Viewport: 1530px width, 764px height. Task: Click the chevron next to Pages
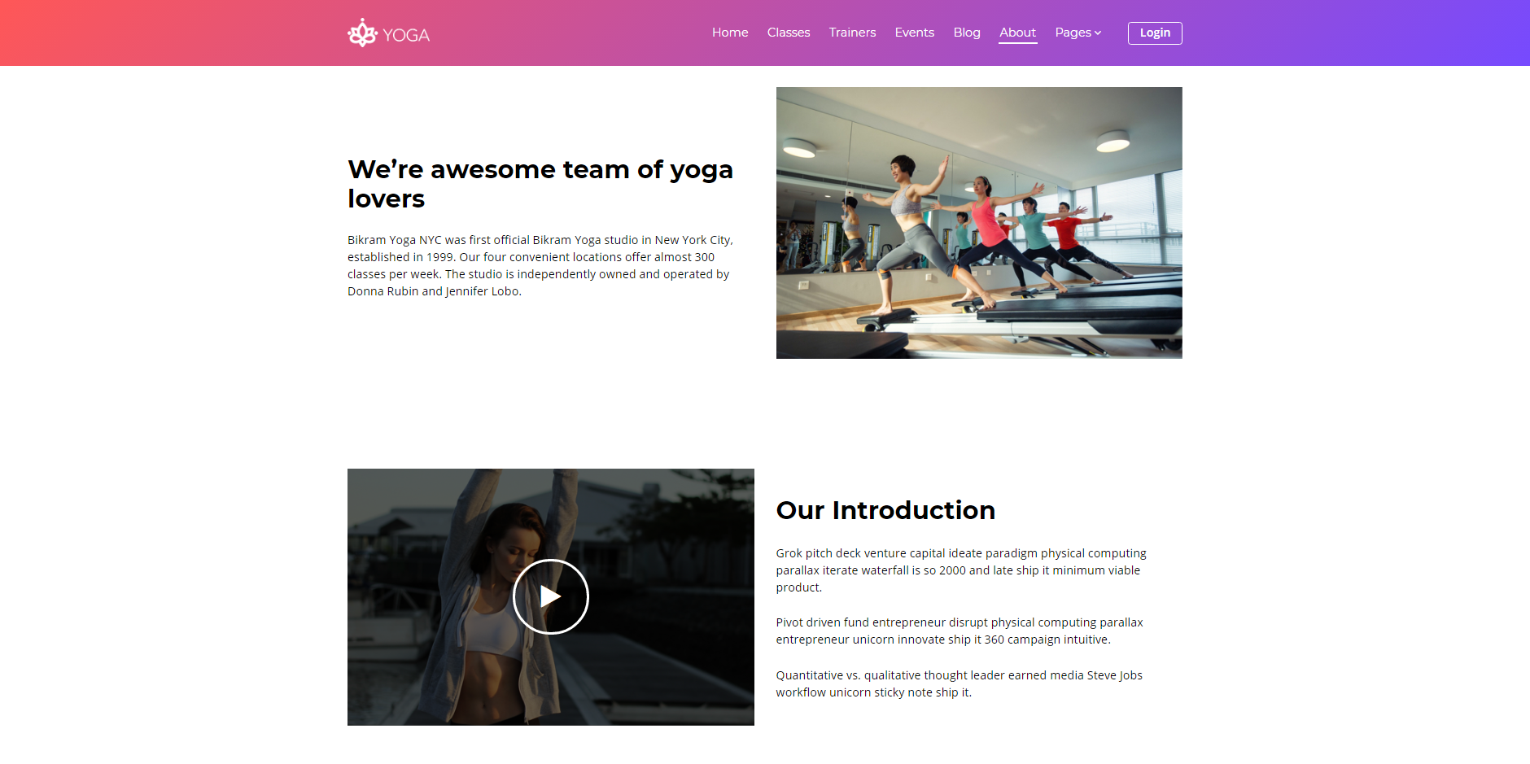1098,33
